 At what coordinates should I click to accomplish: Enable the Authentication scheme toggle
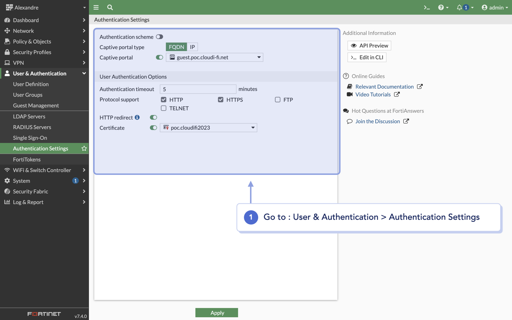pos(159,37)
